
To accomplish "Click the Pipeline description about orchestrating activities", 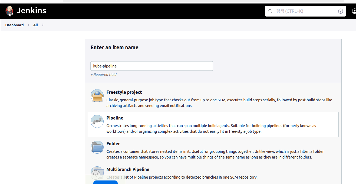I will pos(211,129).
